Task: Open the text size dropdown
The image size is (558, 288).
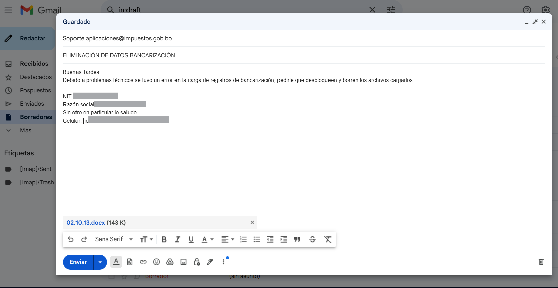Action: [146, 239]
